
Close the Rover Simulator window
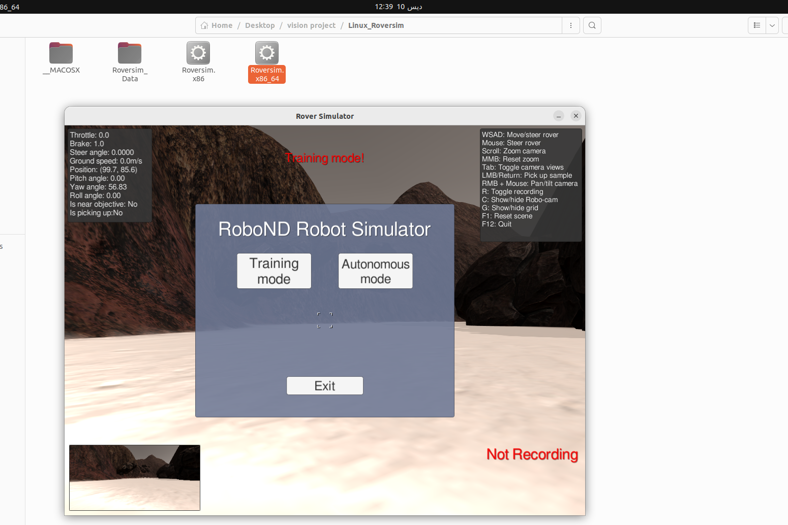pos(576,116)
